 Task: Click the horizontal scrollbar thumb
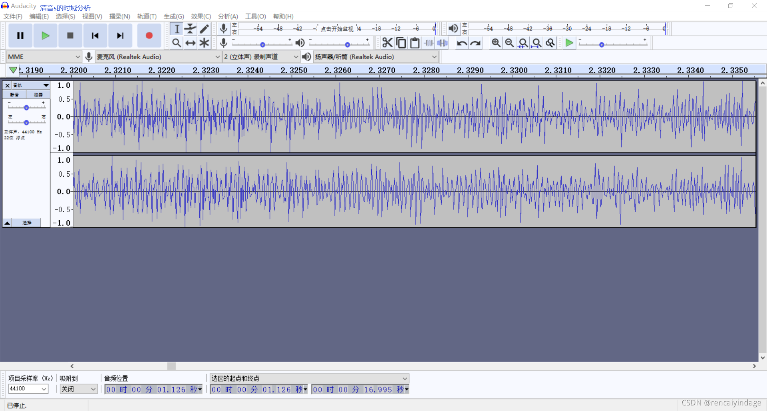171,366
